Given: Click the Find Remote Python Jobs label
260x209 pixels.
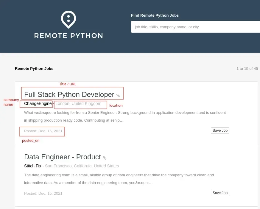Looking at the screenshot, I should (x=155, y=15).
